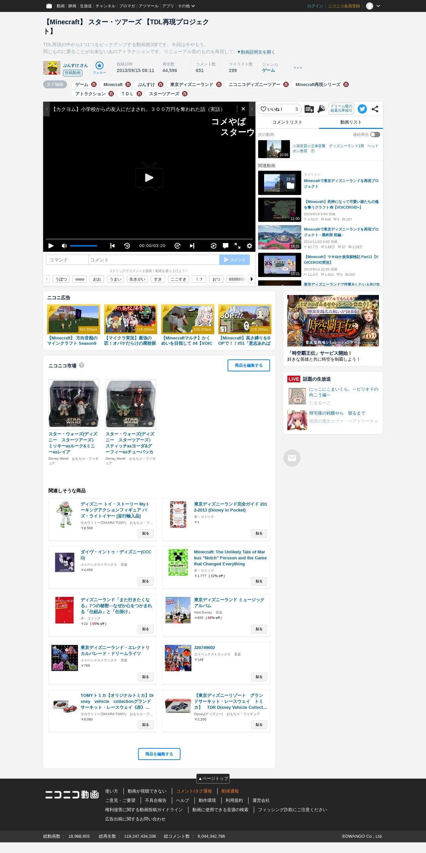Viewport: 426px width, 853px height.
Task: Rewind the video by 10 seconds
Action: click(x=127, y=246)
